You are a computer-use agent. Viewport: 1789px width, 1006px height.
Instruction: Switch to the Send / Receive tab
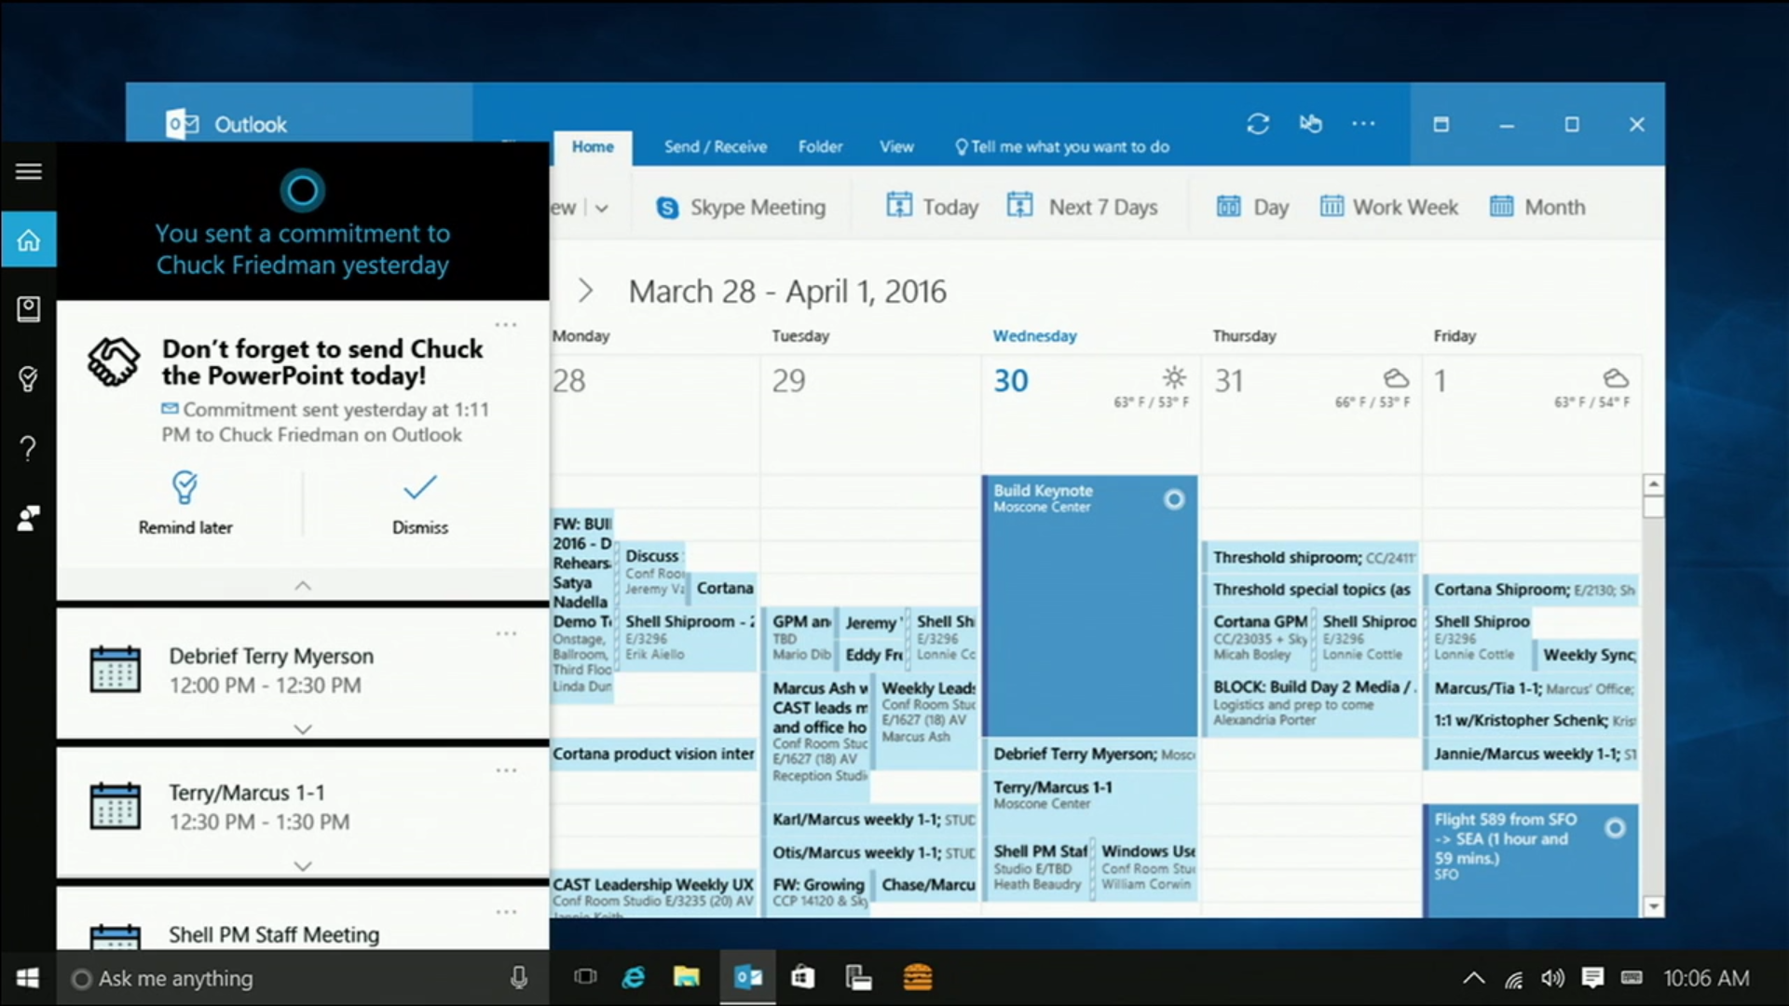pos(715,147)
